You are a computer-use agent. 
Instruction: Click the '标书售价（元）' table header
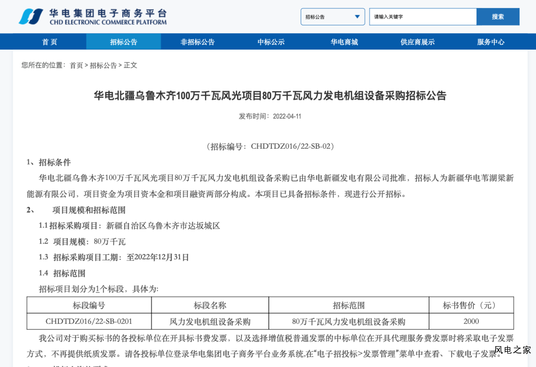click(471, 305)
